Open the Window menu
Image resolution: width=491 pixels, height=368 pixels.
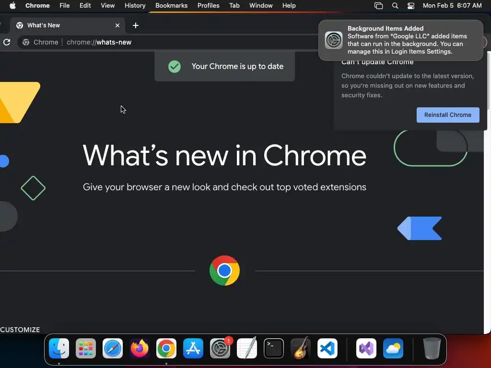coord(261,6)
